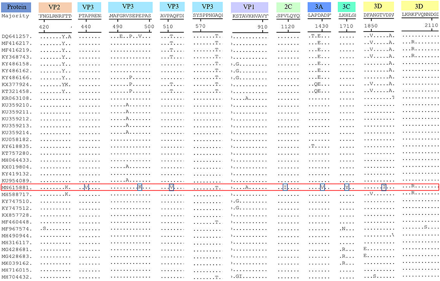The image size is (440, 281).
Task: Select accession MN615881
Action: (x=17, y=188)
